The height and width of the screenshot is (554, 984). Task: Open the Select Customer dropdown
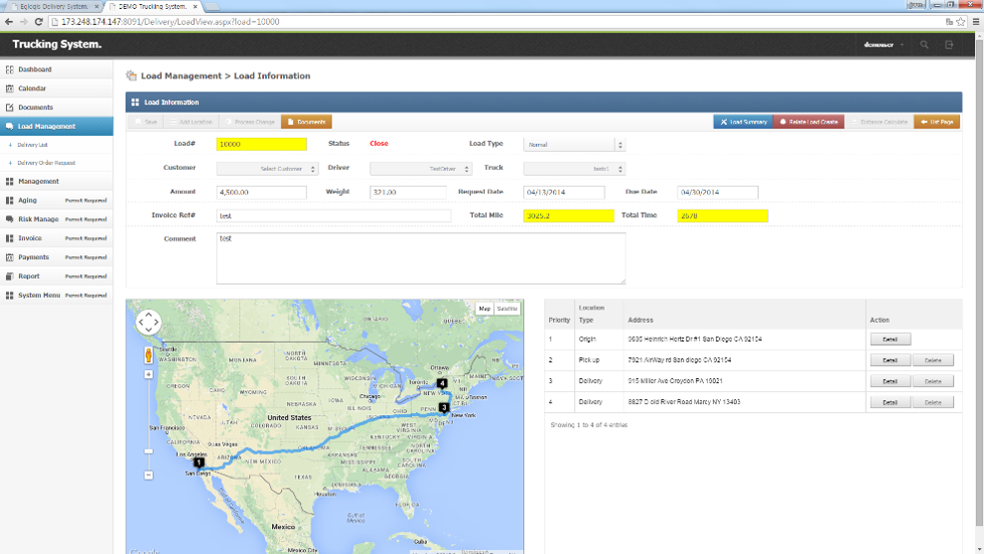pos(267,169)
